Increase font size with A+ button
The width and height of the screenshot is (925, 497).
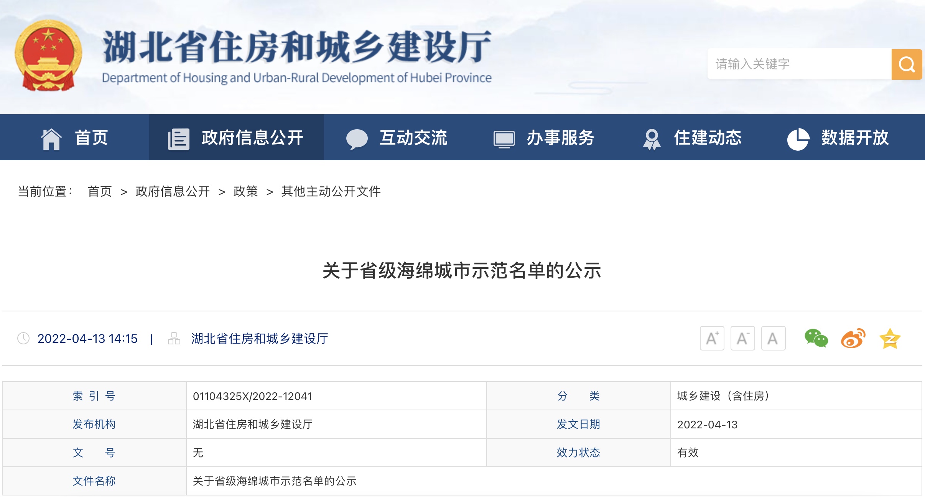click(712, 338)
